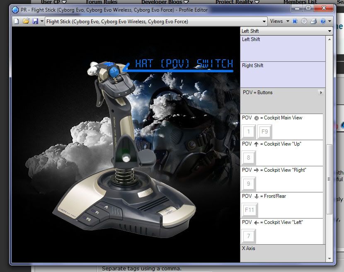Click the blue Help question icon
This screenshot has width=344, height=272.
coord(323,21)
